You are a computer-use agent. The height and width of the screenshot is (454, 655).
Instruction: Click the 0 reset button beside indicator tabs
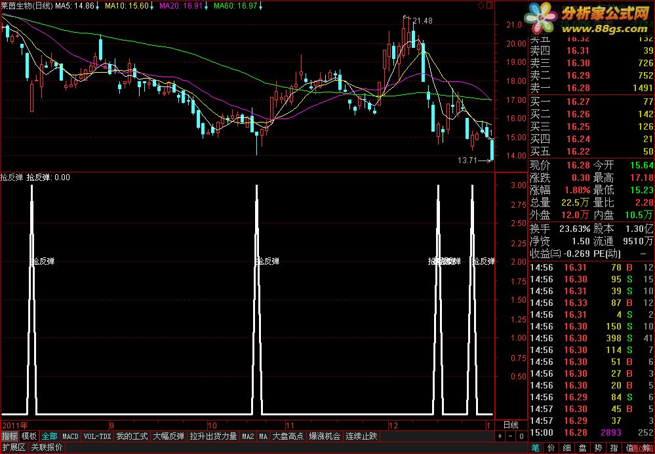[x=521, y=436]
